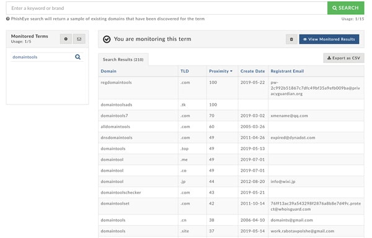Image resolution: width=372 pixels, height=238 pixels.
Task: Open View Monitored Results button
Action: [329, 40]
